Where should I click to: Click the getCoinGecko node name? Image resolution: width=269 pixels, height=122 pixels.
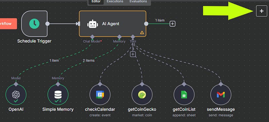142,109
